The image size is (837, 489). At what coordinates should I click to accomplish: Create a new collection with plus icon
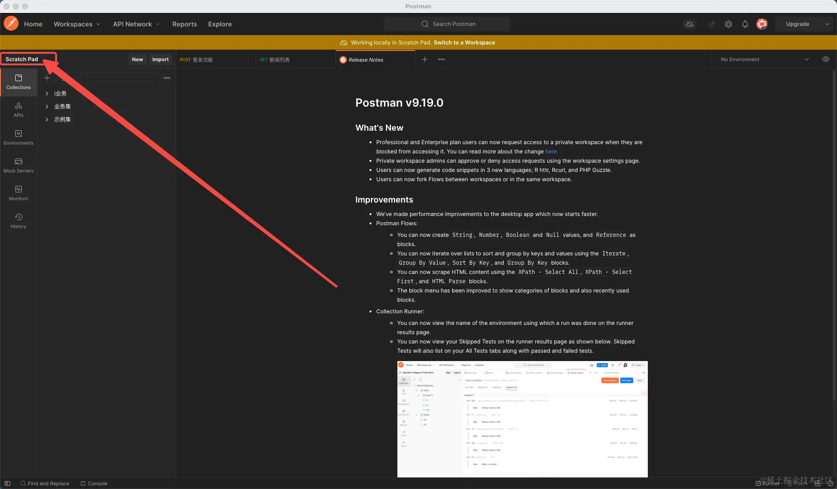47,78
